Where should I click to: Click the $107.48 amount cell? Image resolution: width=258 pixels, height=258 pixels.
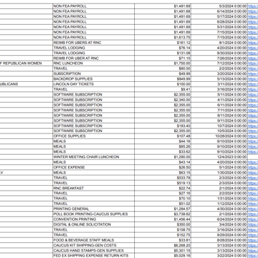(162, 136)
